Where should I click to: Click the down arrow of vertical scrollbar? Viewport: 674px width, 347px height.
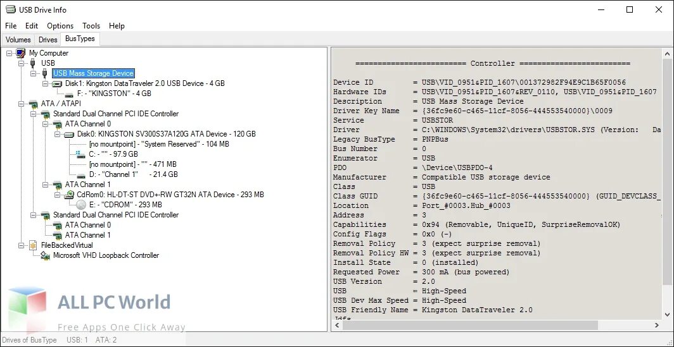click(667, 315)
